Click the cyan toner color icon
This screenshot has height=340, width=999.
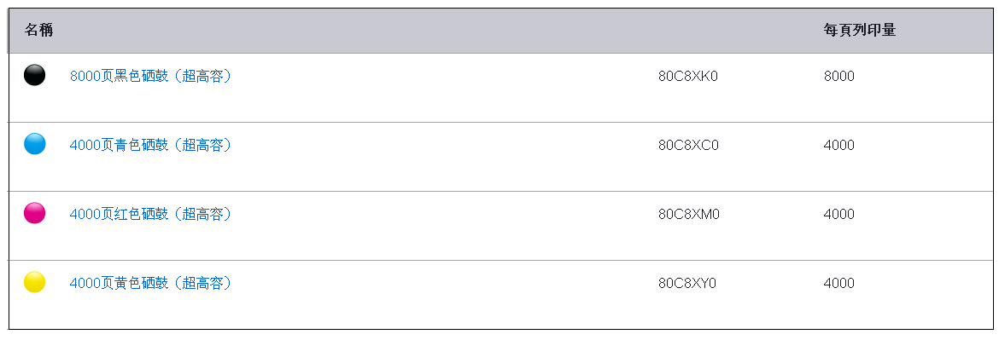[x=34, y=144]
